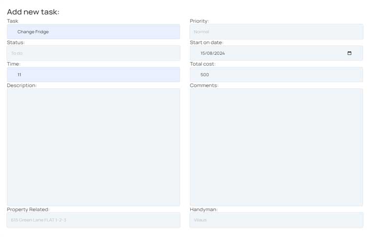Open the Handyman dropdown

click(x=277, y=220)
